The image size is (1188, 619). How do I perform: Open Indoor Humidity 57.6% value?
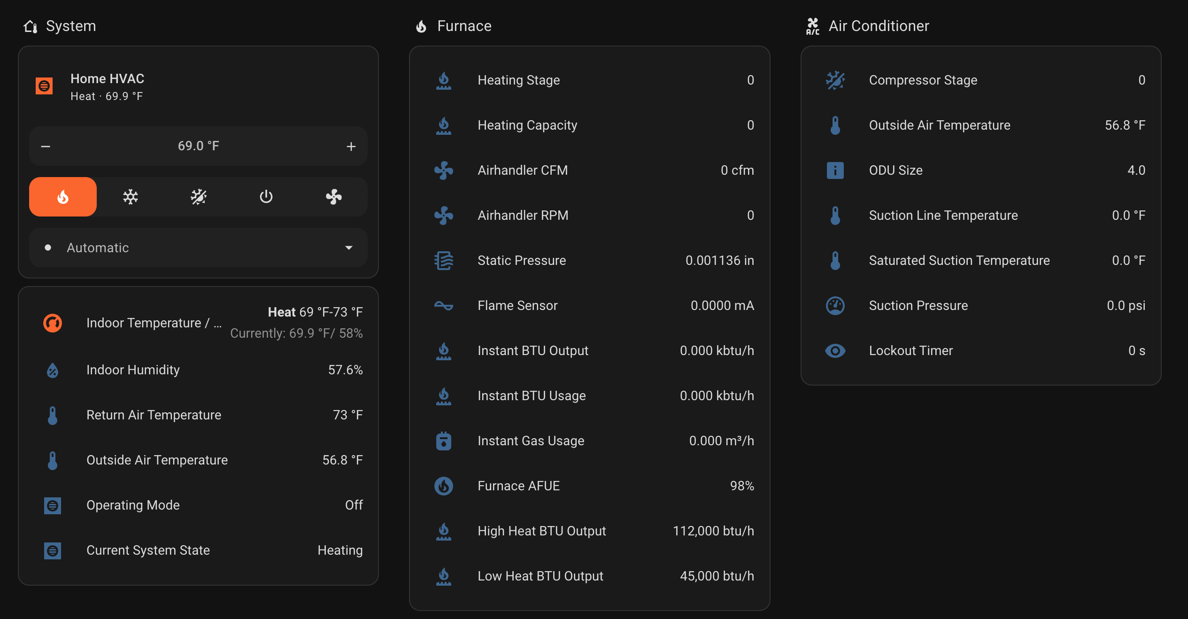coord(346,370)
